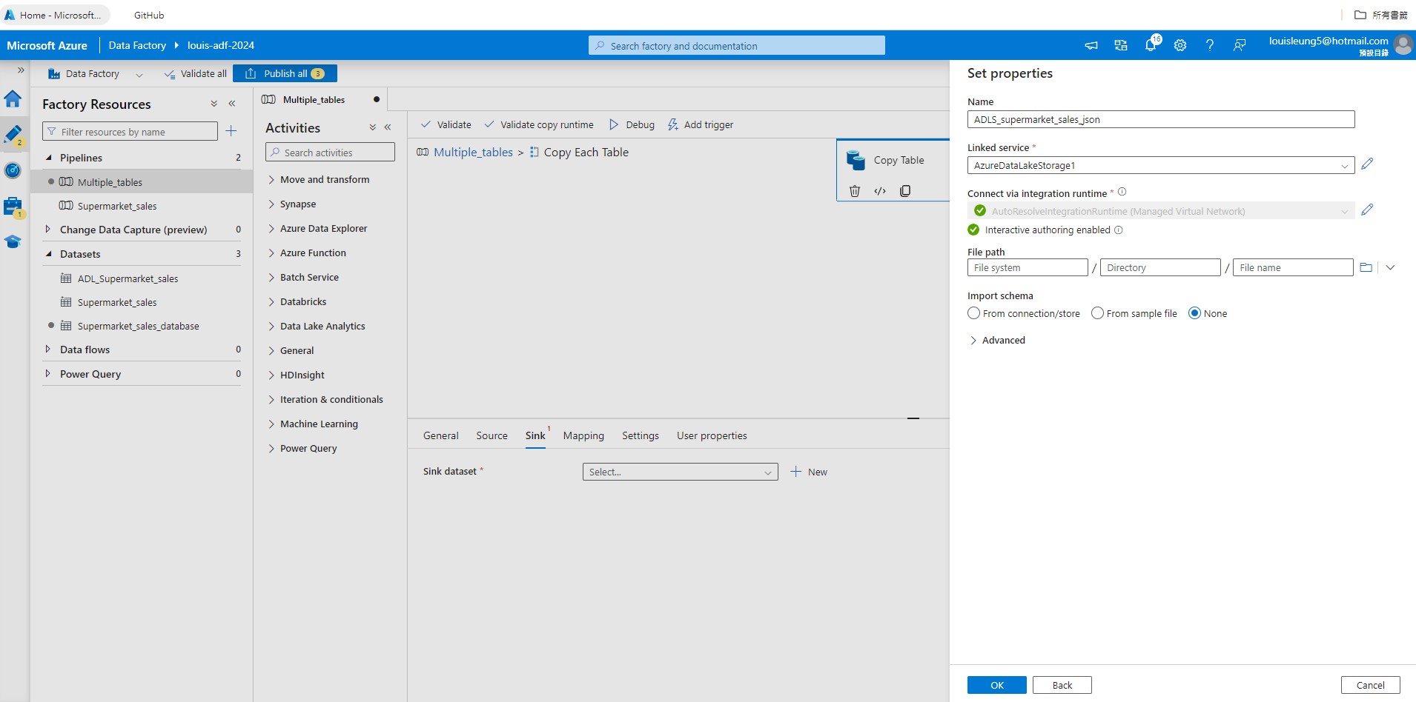Edit AzureDataLakeStorage1 with the pencil icon

coord(1368,164)
